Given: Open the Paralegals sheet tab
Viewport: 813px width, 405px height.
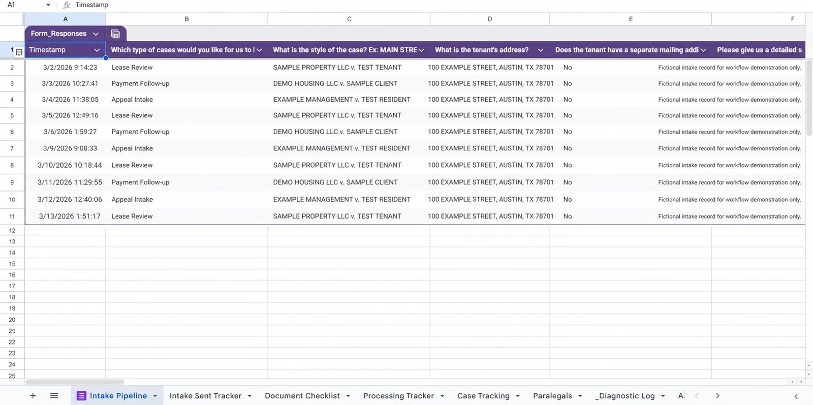Looking at the screenshot, I should click(552, 396).
